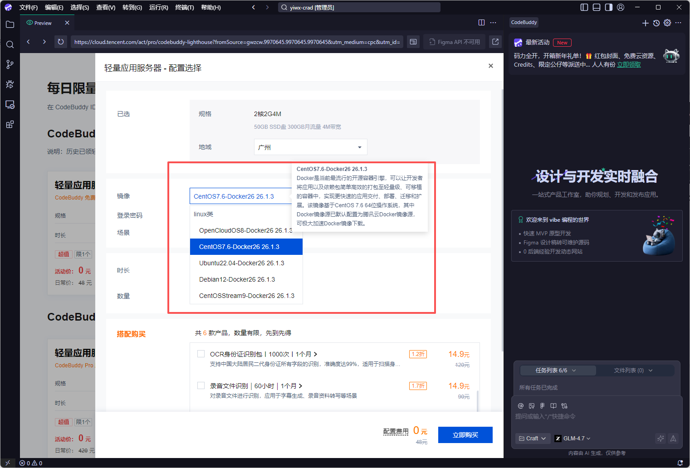The height and width of the screenshot is (468, 690).
Task: Open the GLM-4.7 model selector
Action: tap(573, 439)
